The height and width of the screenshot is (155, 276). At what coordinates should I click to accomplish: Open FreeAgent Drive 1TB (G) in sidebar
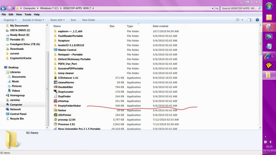pyautogui.click(x=25, y=44)
